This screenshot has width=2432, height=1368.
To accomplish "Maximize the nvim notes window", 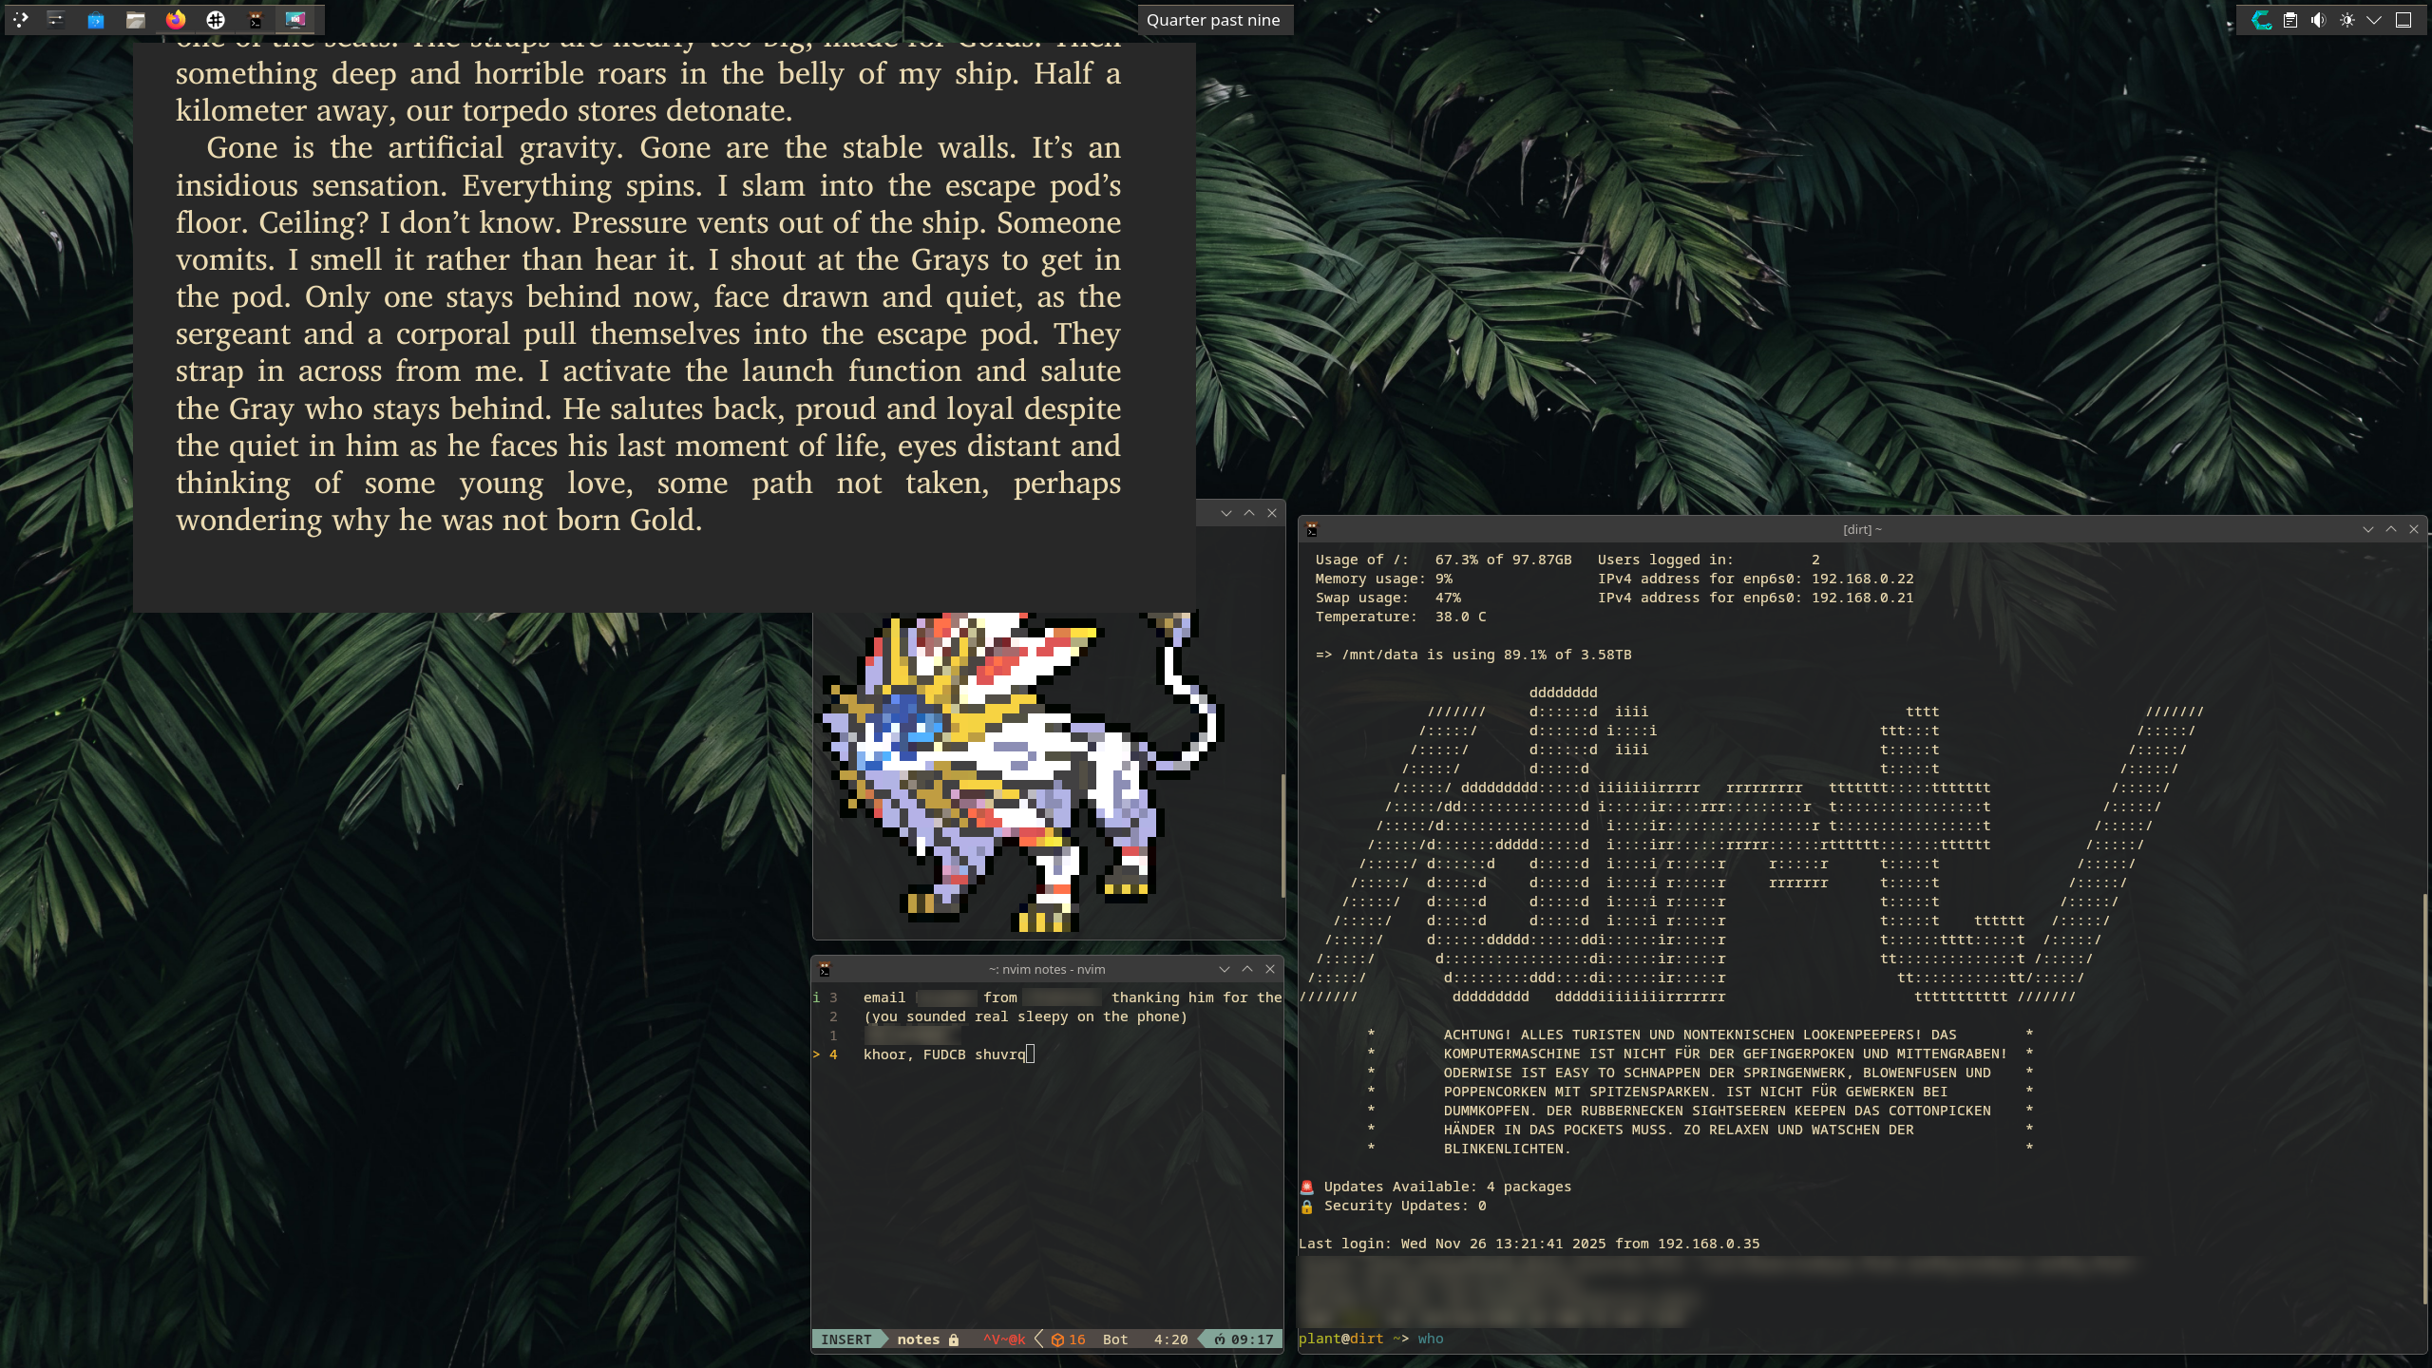I will 1247,969.
